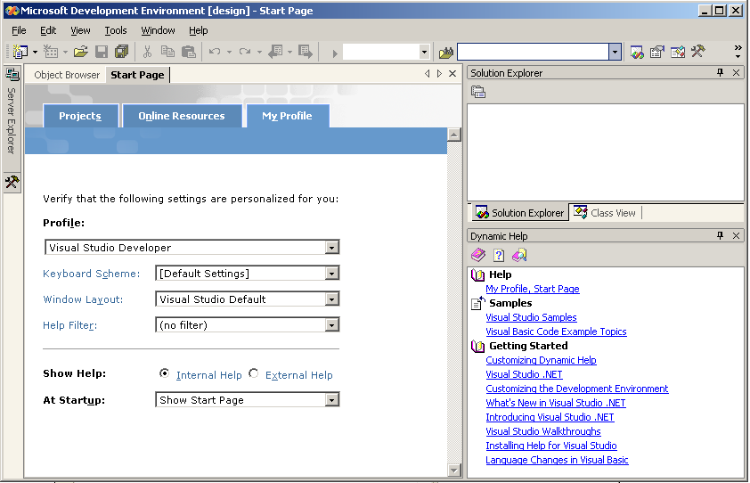The height and width of the screenshot is (483, 750).
Task: Select the External Help radio button
Action: pos(254,373)
